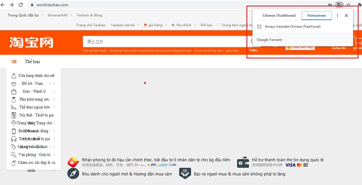Image resolution: width=362 pixels, height=185 pixels.
Task: Click the Taobao logo
Action: point(31,42)
